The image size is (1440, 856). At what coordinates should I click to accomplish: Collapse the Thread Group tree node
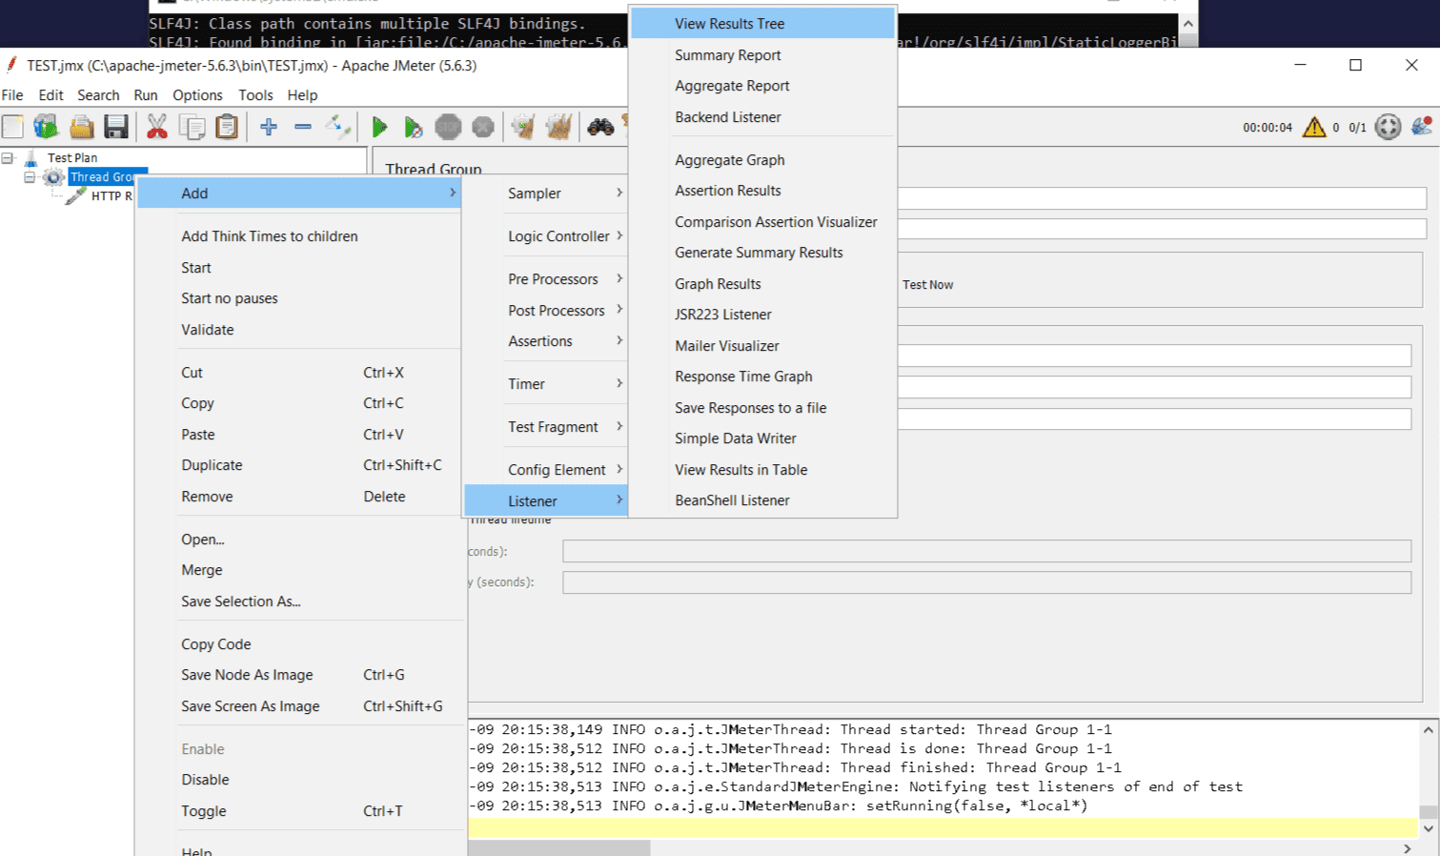click(x=30, y=177)
